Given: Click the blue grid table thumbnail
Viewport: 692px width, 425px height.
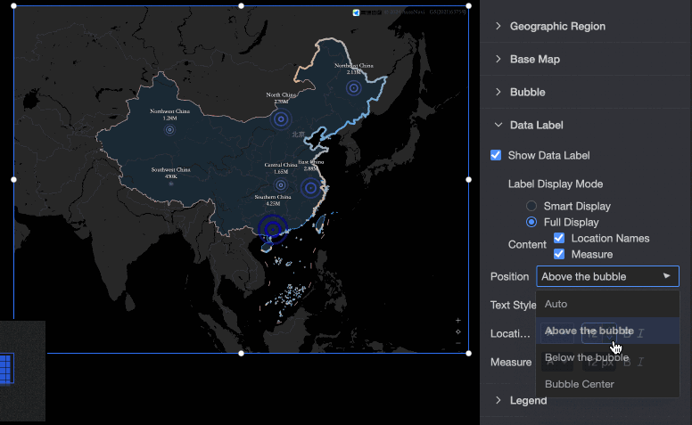Looking at the screenshot, I should click(6, 368).
